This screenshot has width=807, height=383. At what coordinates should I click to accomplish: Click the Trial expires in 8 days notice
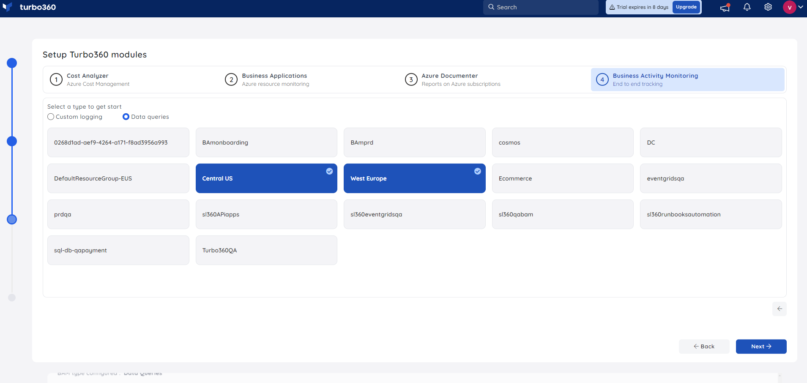click(642, 7)
